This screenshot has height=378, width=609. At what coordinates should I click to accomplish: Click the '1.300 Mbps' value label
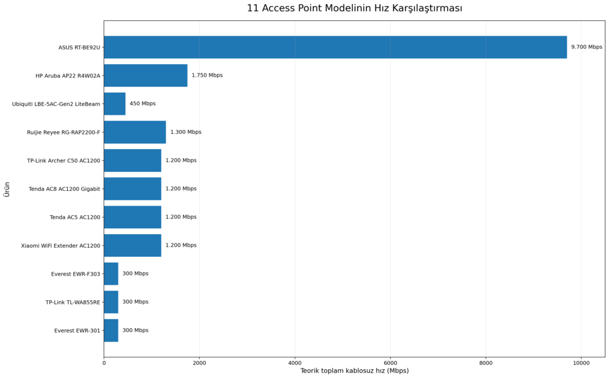point(186,132)
